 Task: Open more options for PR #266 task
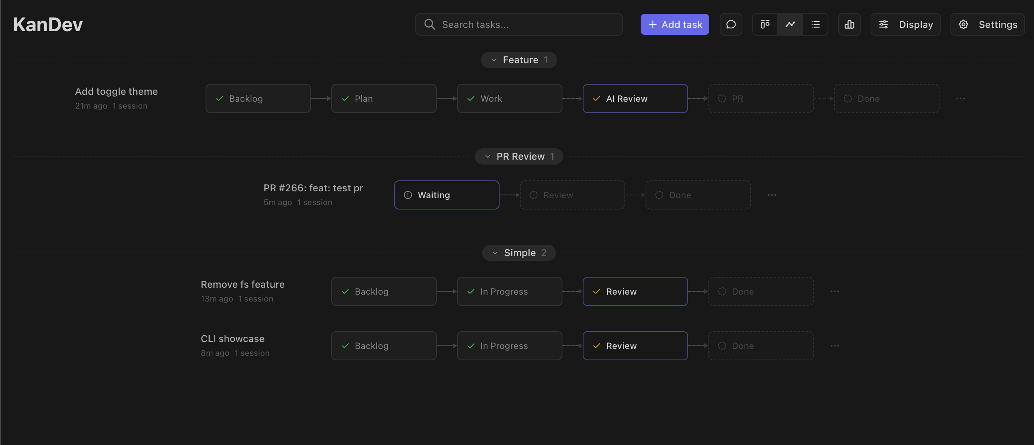point(772,195)
